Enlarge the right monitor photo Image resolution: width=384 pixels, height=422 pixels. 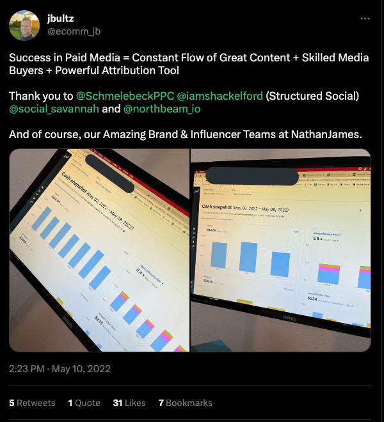pos(280,250)
